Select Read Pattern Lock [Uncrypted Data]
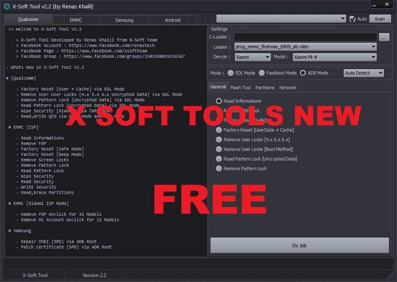This screenshot has width=397, height=282. [x=219, y=159]
